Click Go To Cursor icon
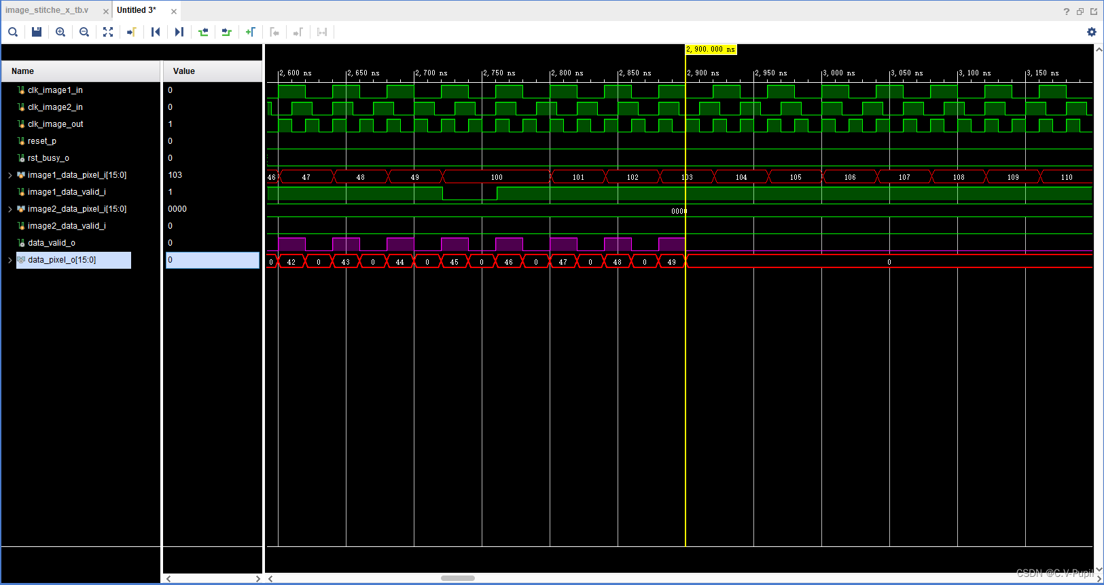 click(x=132, y=32)
